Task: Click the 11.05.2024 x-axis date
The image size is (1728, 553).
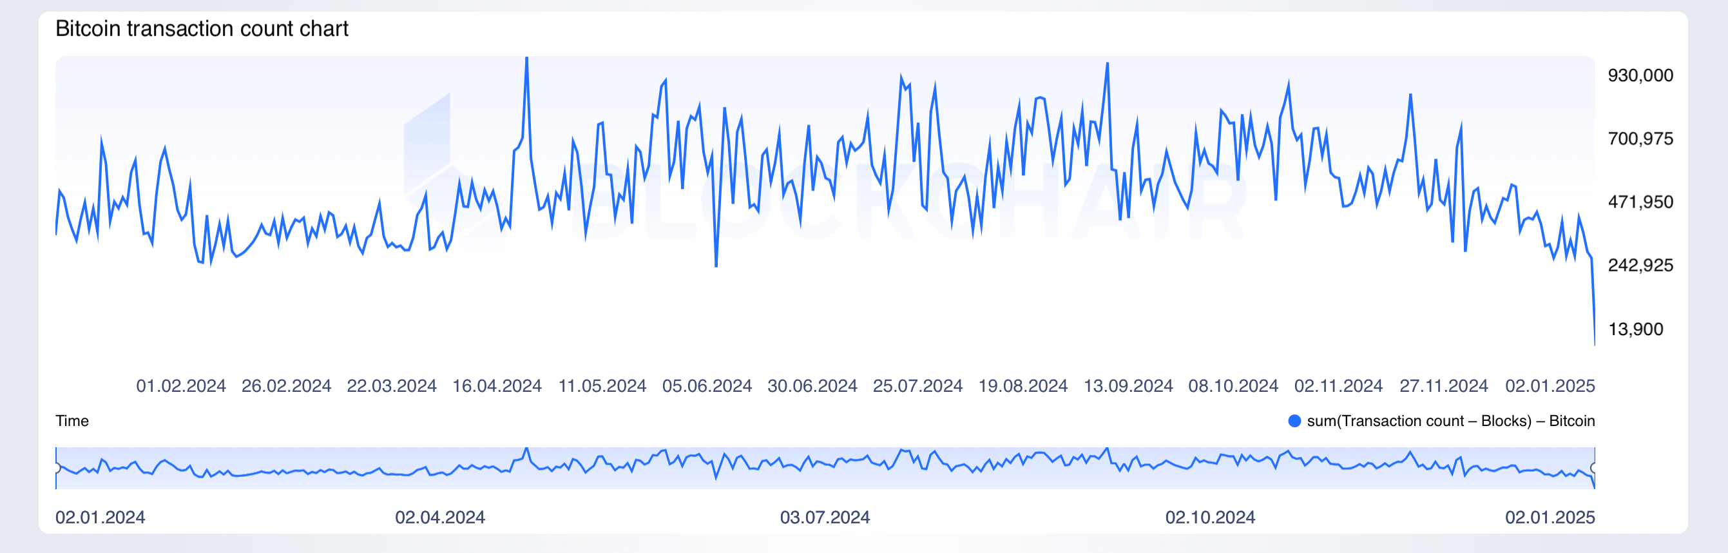Action: click(x=602, y=386)
